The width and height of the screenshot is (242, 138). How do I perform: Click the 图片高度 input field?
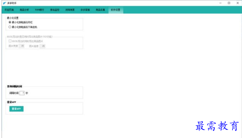pos(42,46)
